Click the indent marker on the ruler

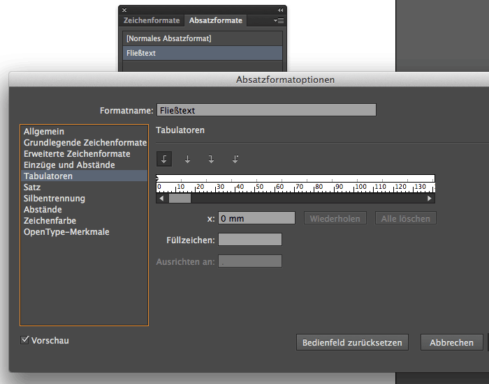(157, 178)
